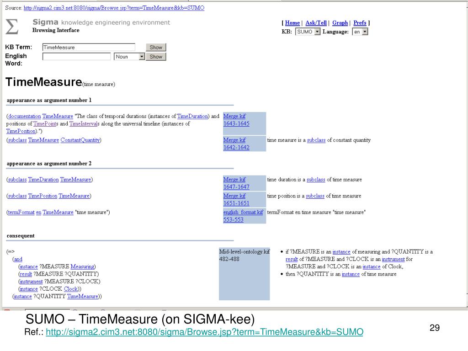468x351 pixels.
Task: Expand the KB dropdown showing SUMO
Action: 308,32
